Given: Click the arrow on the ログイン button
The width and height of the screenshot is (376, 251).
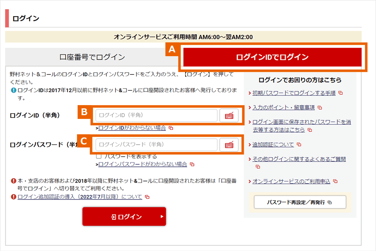Looking at the screenshot, I should point(162,216).
